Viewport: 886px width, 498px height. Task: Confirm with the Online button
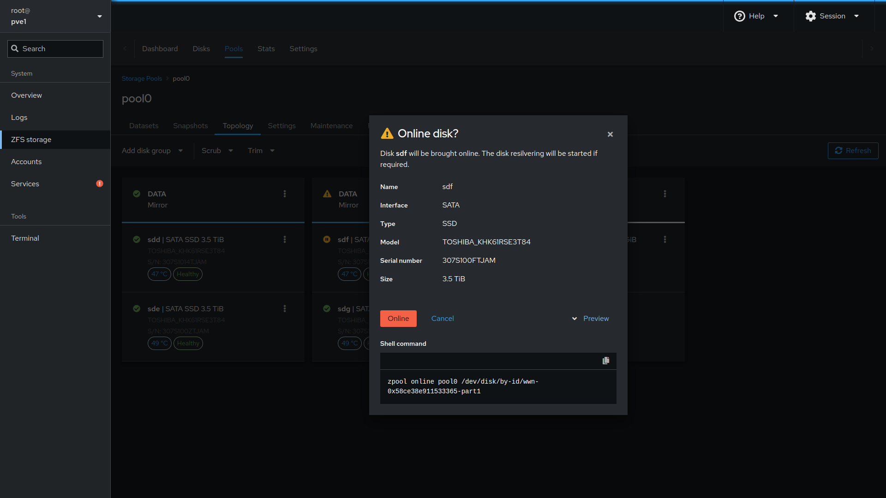[398, 319]
